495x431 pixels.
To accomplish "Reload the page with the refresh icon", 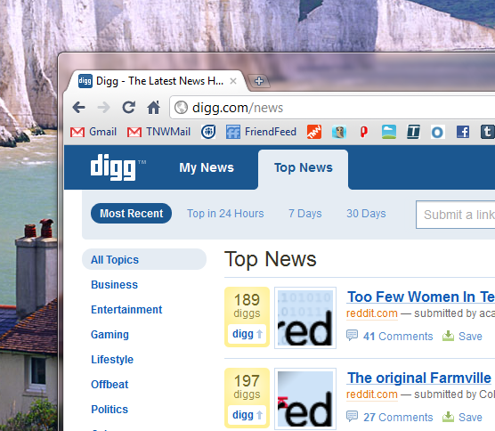I will click(129, 108).
